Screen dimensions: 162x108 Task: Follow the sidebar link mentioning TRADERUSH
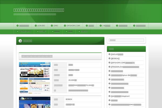pos(125,67)
